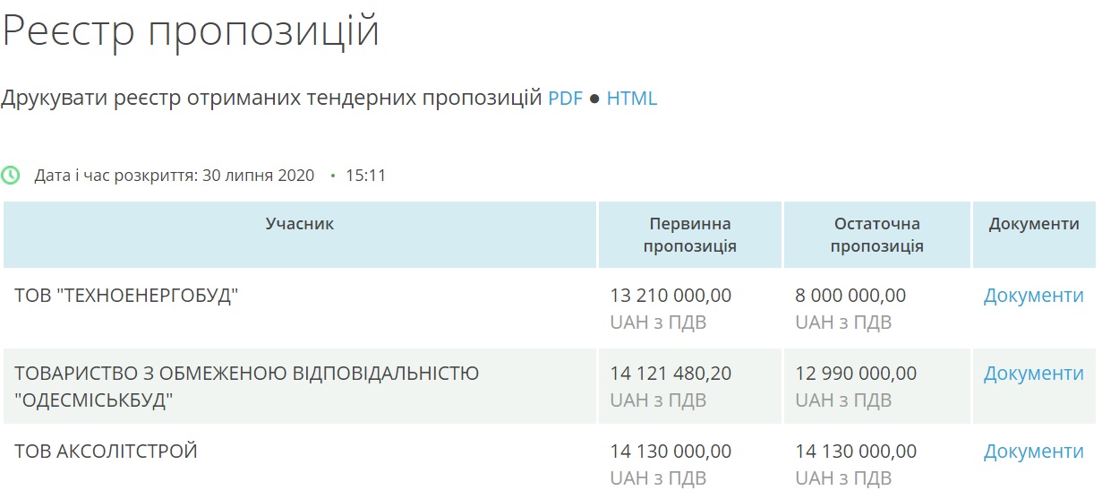Image resolution: width=1102 pixels, height=499 pixels.
Task: Click the Остаточна пропозиція column header
Action: tap(877, 235)
